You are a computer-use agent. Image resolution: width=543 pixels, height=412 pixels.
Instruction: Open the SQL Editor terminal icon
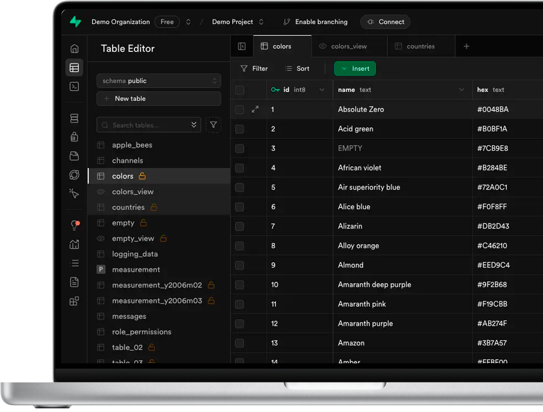click(74, 87)
